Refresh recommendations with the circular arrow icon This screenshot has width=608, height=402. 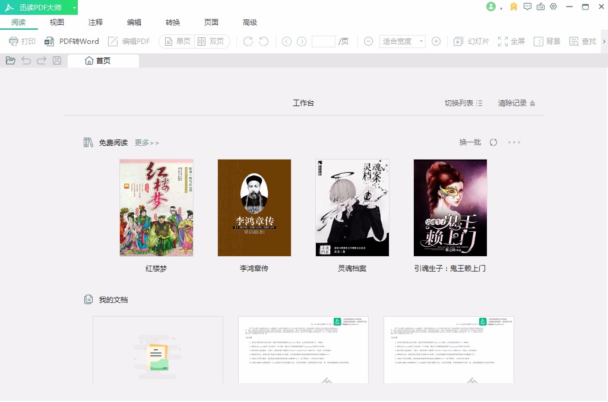[x=493, y=142]
